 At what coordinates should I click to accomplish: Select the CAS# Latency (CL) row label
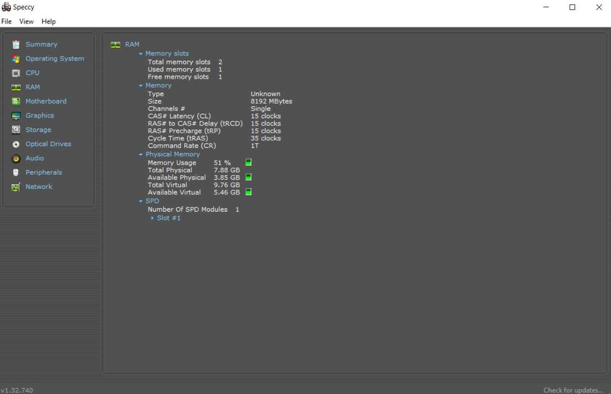[179, 116]
